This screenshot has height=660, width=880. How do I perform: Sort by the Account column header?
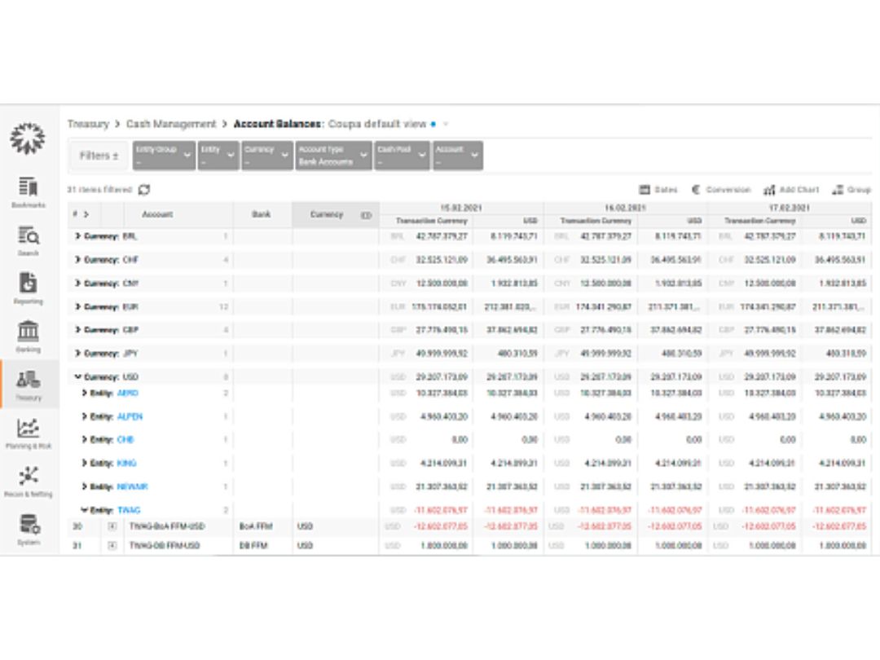point(157,214)
